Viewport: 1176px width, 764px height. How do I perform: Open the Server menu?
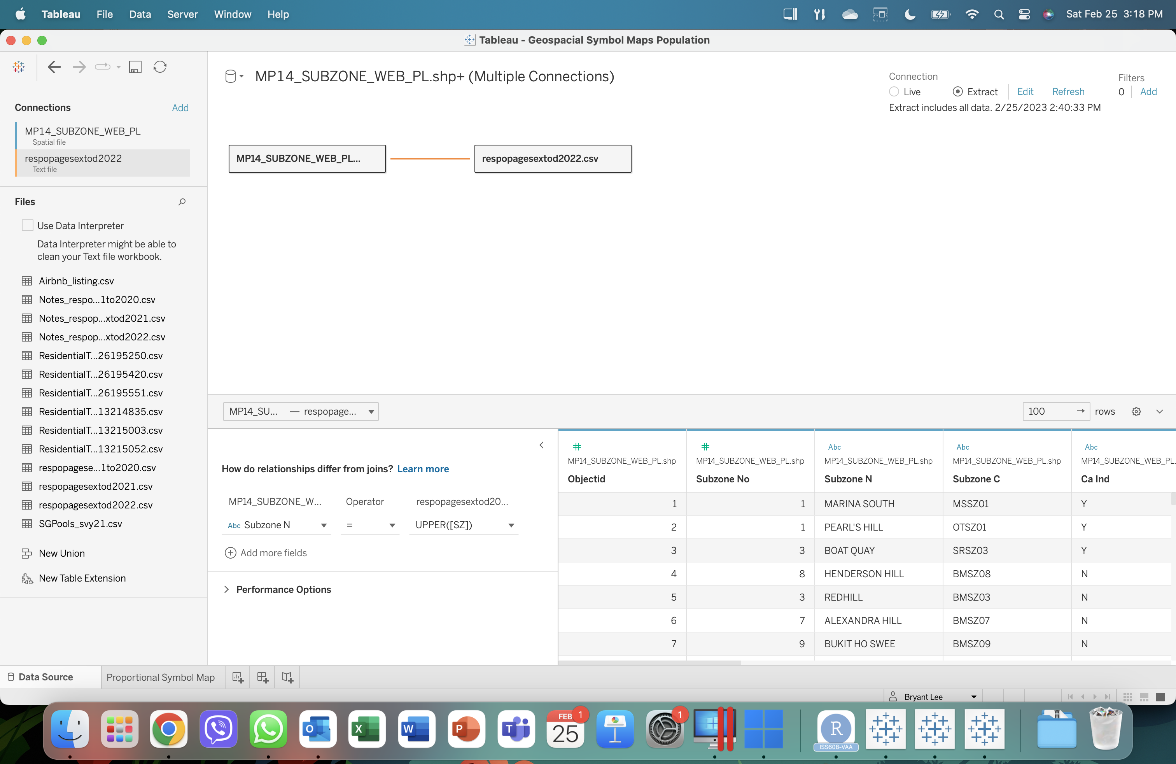point(182,14)
